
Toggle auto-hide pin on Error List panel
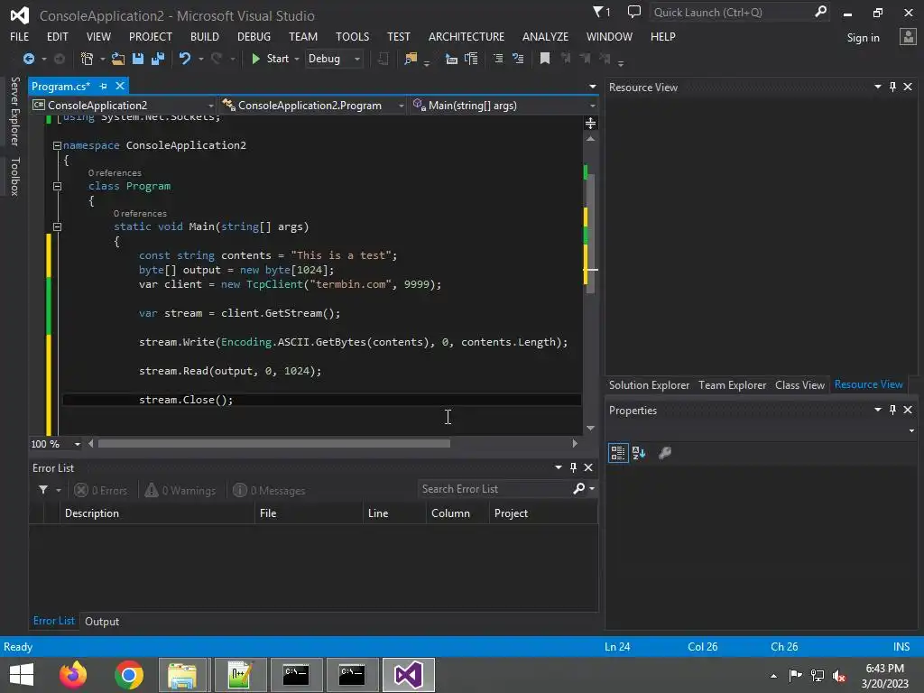(573, 468)
